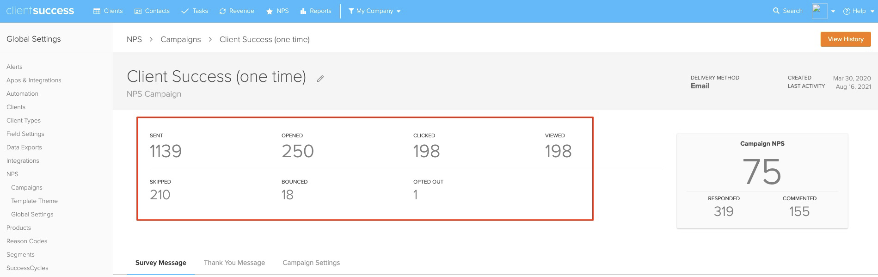878x277 pixels.
Task: Click the Revenue refresh icon
Action: [222, 11]
